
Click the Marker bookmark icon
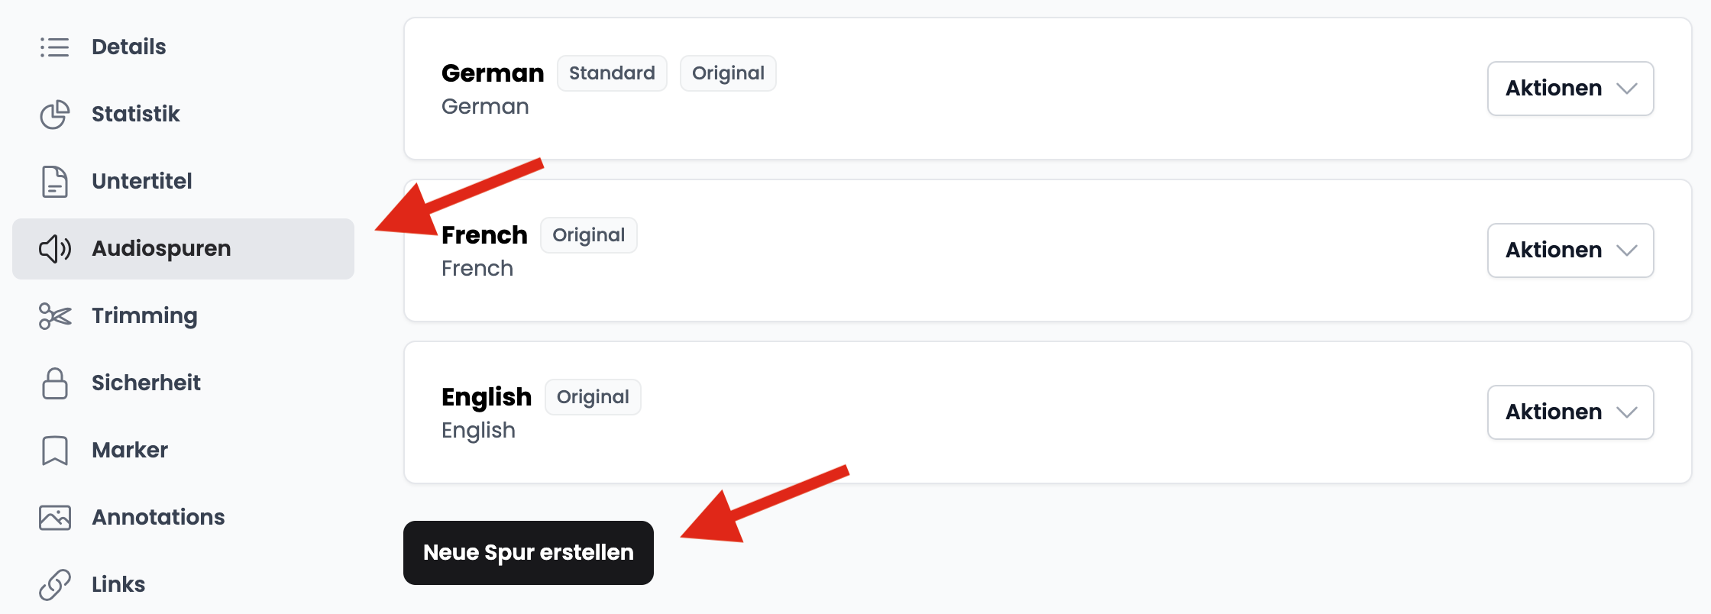(54, 451)
